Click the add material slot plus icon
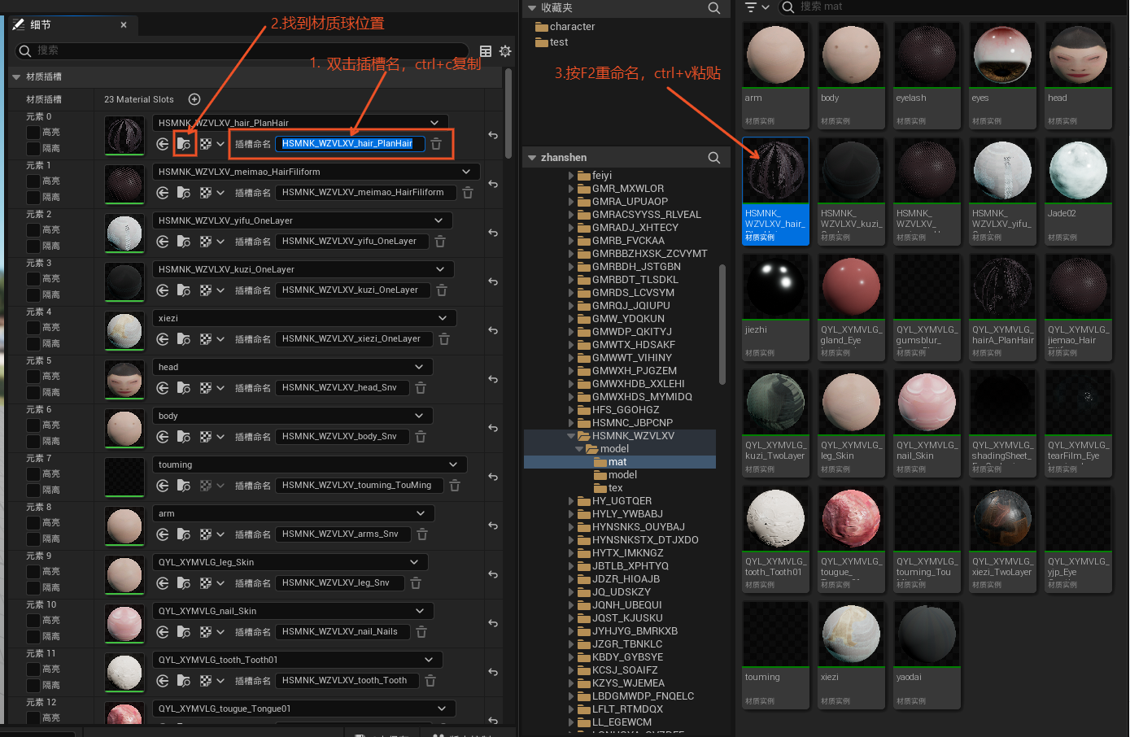This screenshot has height=737, width=1130. pyautogui.click(x=194, y=99)
